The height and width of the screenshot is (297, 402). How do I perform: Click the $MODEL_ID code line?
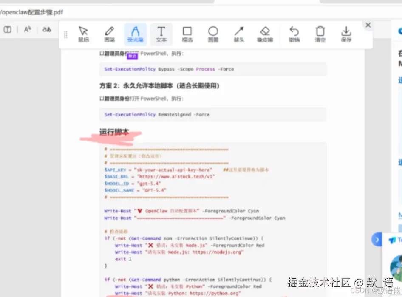[133, 184]
